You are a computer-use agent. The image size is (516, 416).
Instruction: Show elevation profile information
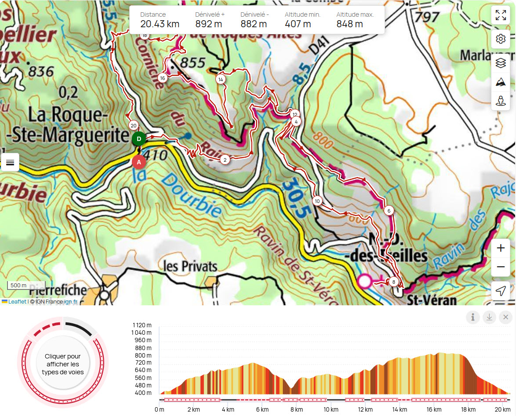point(473,317)
